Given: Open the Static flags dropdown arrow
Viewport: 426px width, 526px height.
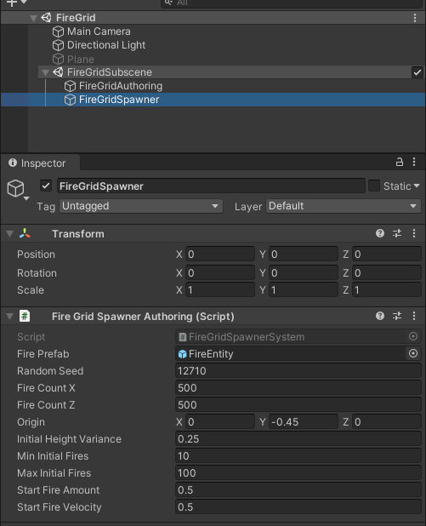Looking at the screenshot, I should [x=417, y=186].
